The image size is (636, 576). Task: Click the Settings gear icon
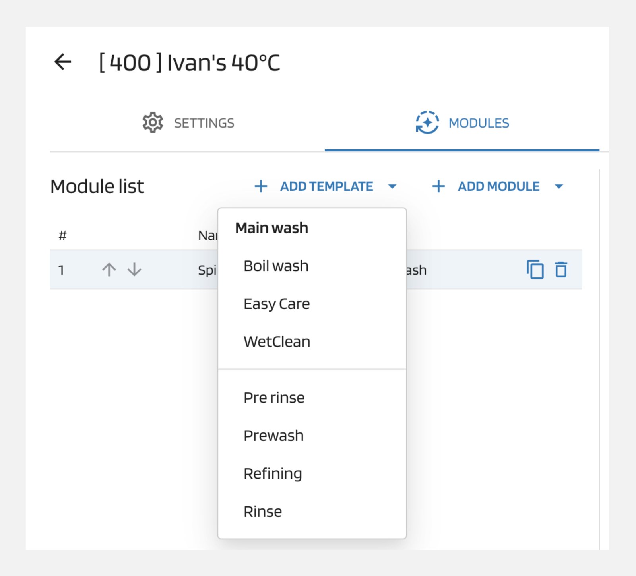153,123
